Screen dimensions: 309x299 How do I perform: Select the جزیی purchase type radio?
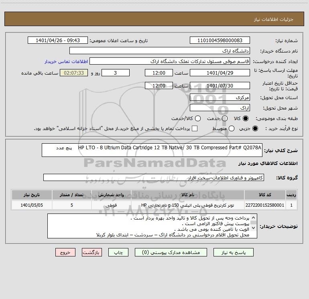coord(255,129)
